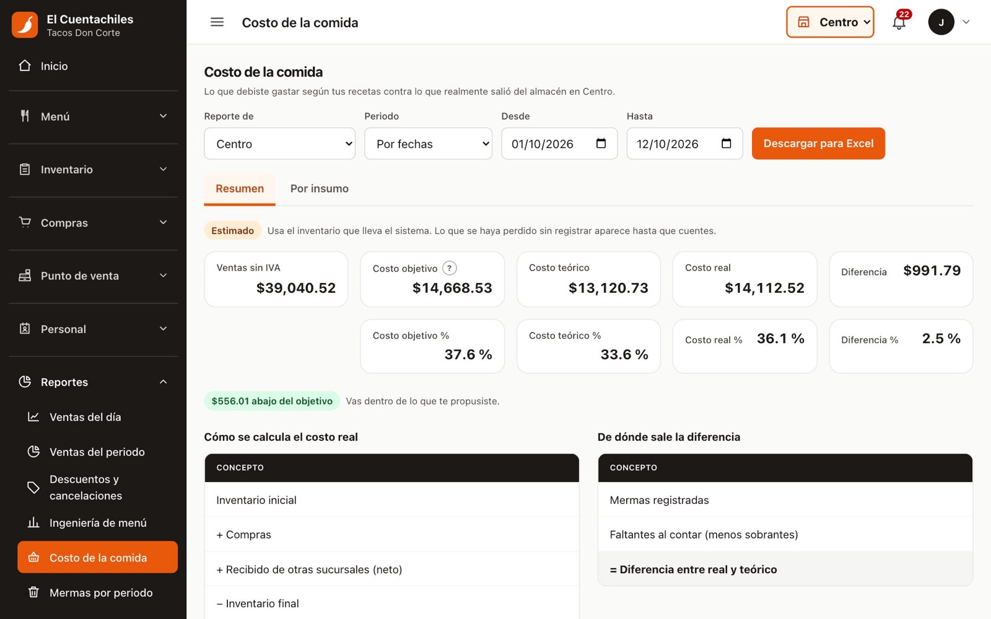
Task: Click the store icon in the Centro selector
Action: (x=803, y=22)
